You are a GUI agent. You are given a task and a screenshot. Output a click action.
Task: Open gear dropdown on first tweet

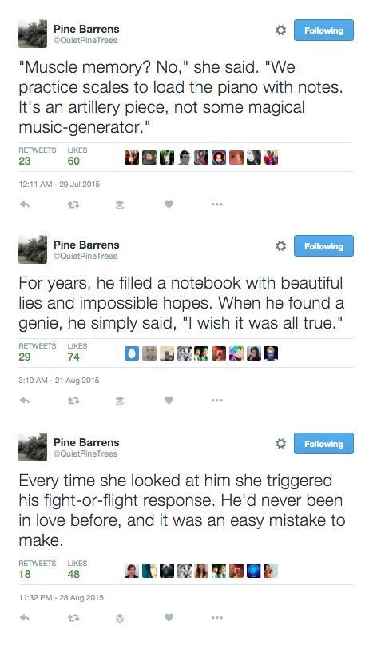click(x=281, y=30)
